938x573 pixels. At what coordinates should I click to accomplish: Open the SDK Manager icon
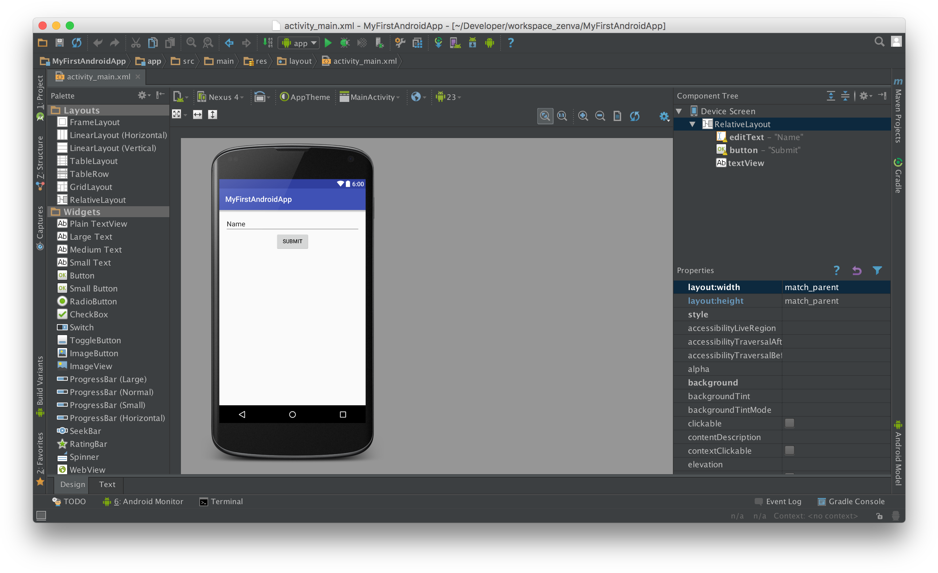(x=473, y=43)
